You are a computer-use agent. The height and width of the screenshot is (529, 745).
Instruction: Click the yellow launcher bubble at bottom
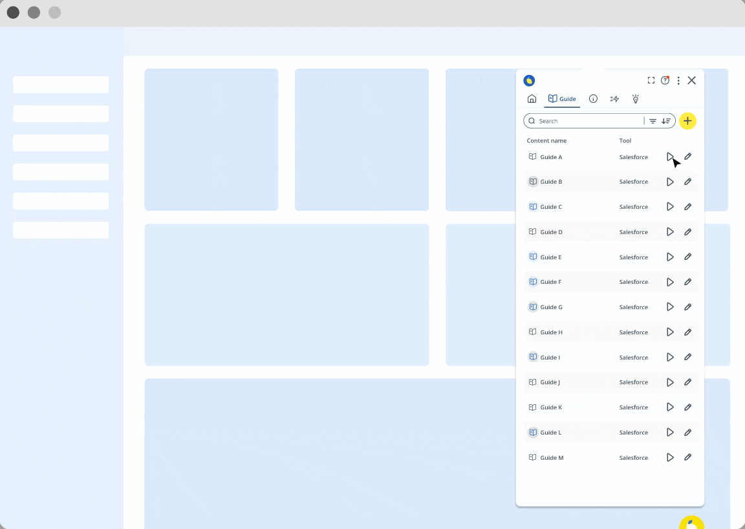pos(691,523)
